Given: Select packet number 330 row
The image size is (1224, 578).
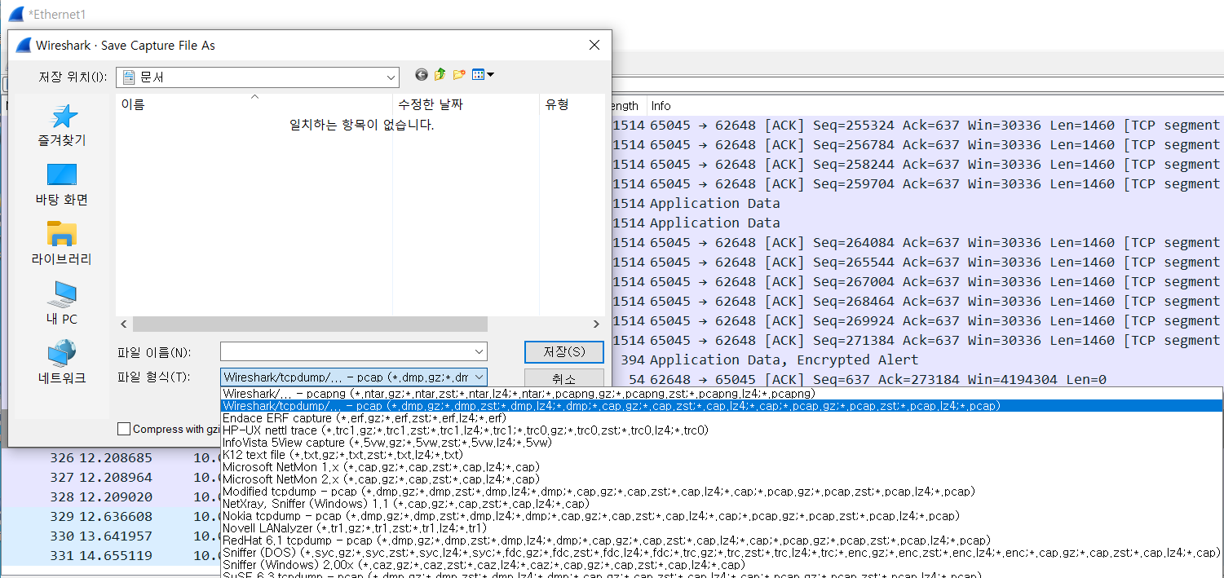Looking at the screenshot, I should point(111,536).
